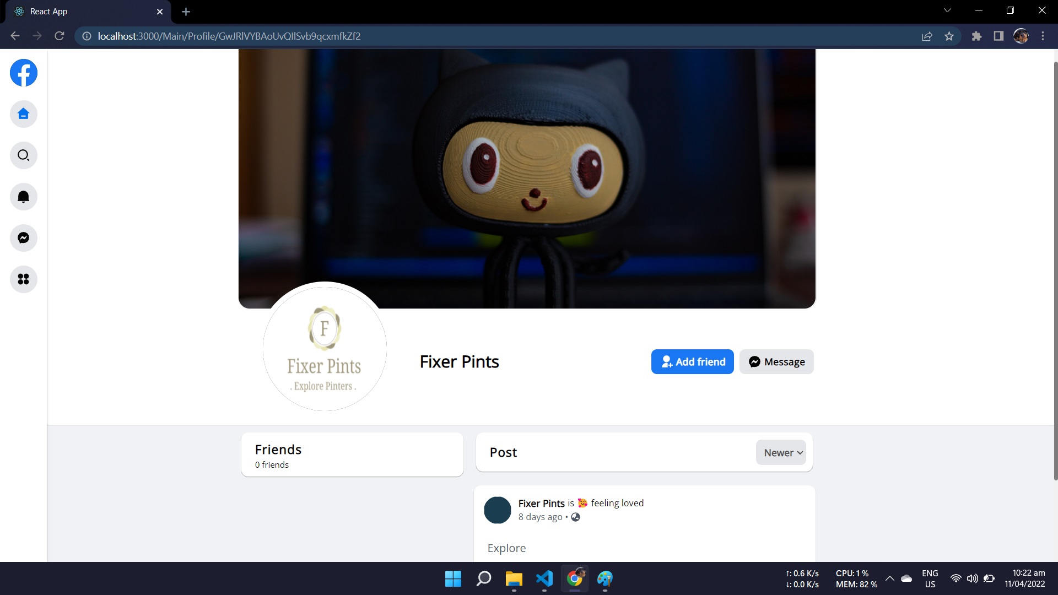Toggle Wi-Fi from the system tray
This screenshot has height=595, width=1058.
(956, 578)
